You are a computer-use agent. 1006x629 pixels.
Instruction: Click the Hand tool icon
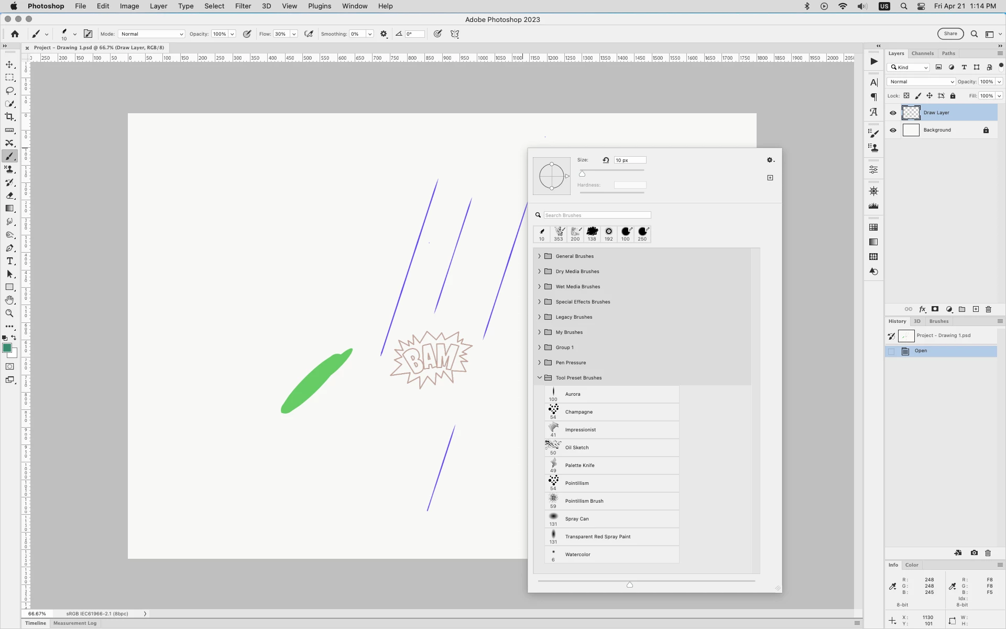pos(9,300)
